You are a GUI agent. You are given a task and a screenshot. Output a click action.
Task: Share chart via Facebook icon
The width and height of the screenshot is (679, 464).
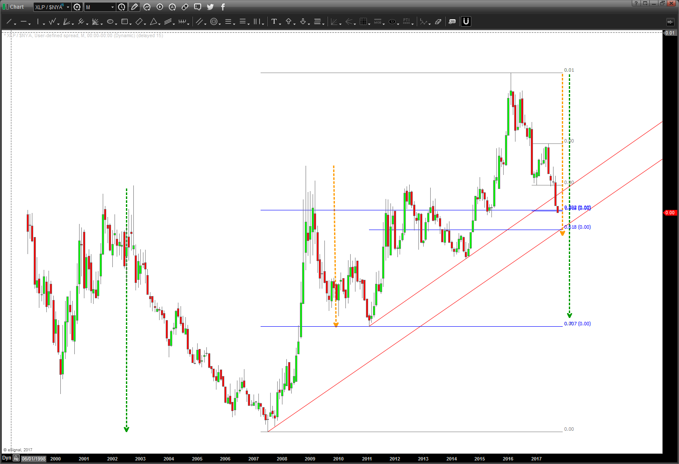point(223,7)
